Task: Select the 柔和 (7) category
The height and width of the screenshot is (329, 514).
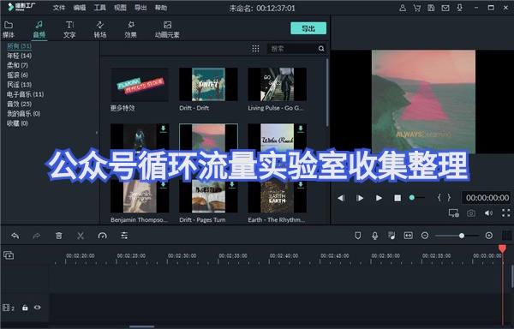Action: pos(18,65)
